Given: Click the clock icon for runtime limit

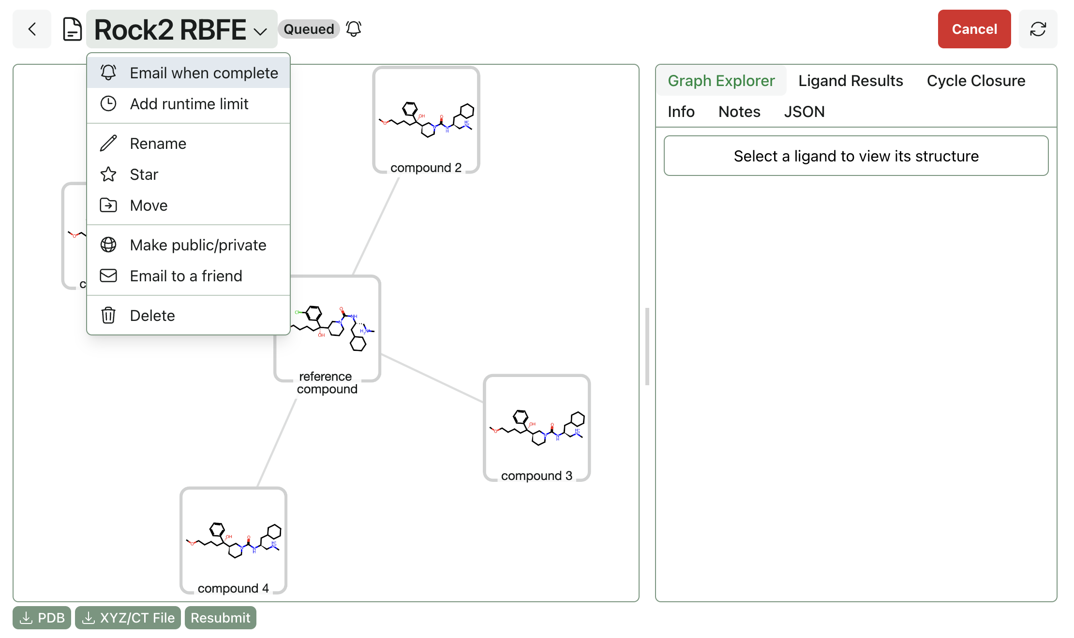Looking at the screenshot, I should [x=108, y=103].
